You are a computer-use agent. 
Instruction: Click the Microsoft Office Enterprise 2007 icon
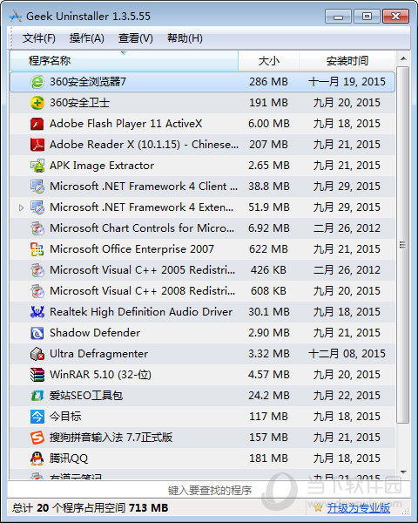point(37,249)
